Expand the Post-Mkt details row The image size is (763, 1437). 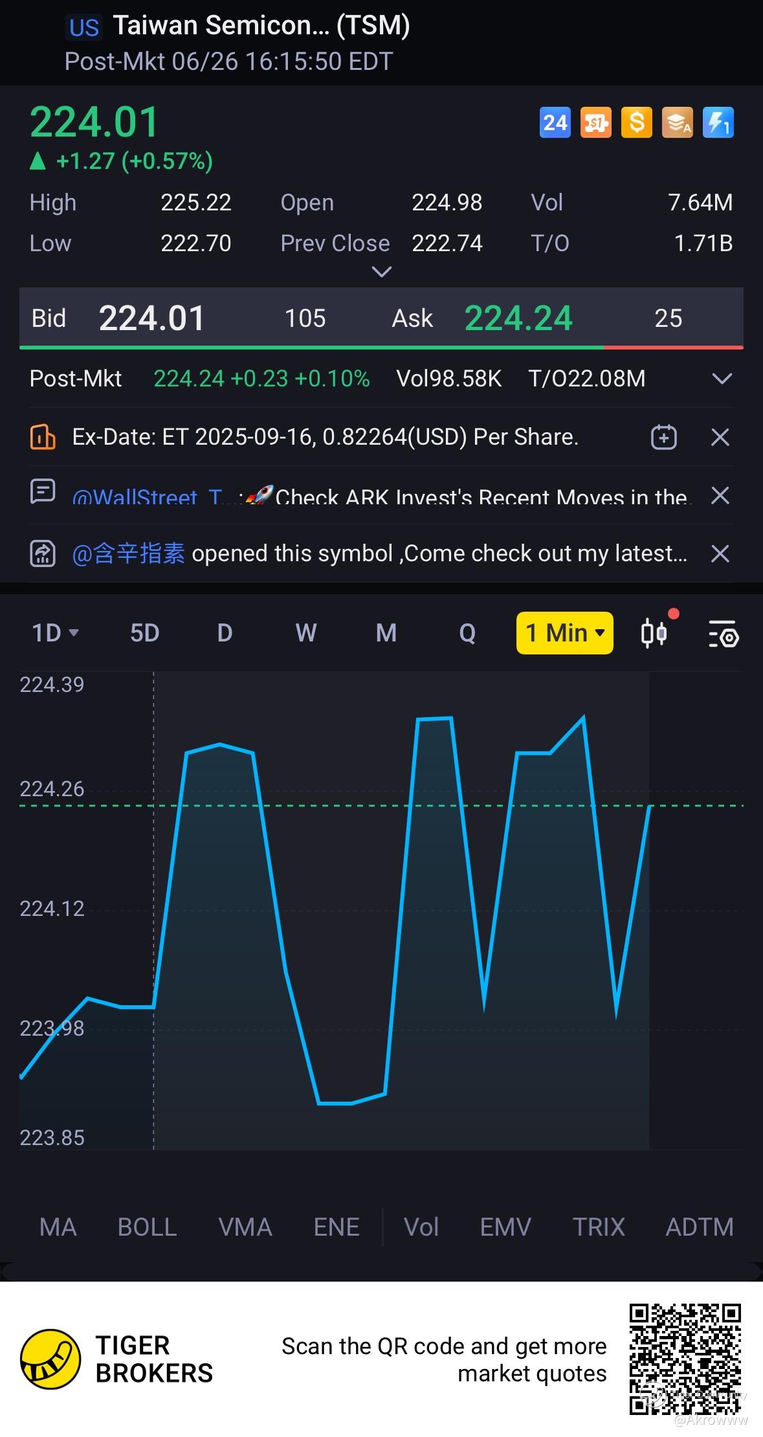[x=722, y=379]
